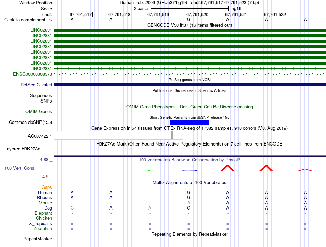Click the Human species label
The image size is (326, 247).
(45, 192)
